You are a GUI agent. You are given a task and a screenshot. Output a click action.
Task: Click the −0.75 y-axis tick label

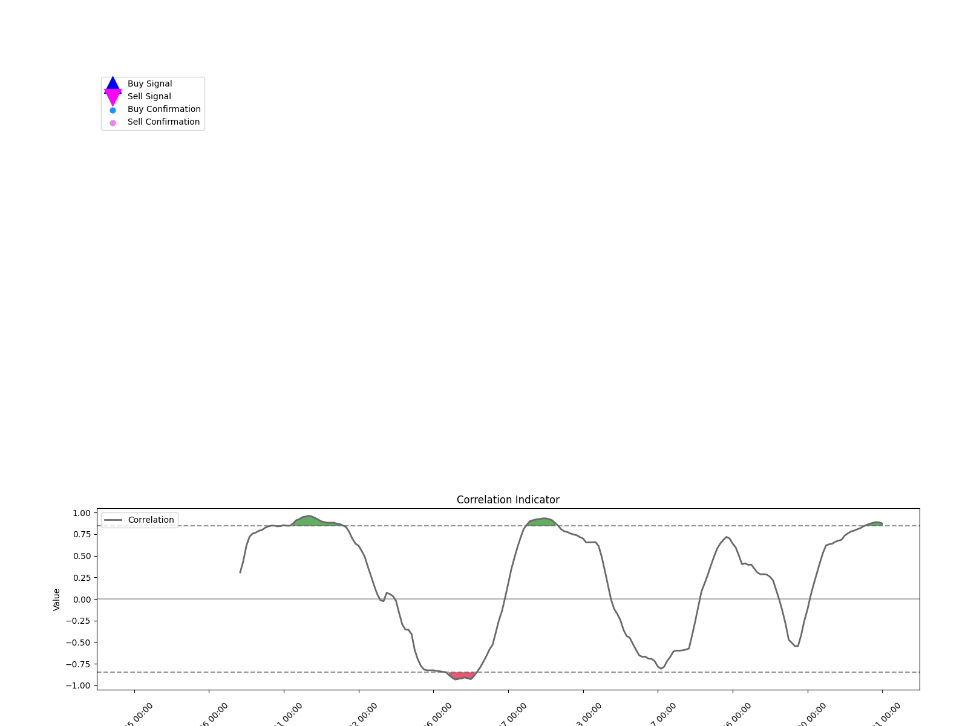[x=79, y=664]
